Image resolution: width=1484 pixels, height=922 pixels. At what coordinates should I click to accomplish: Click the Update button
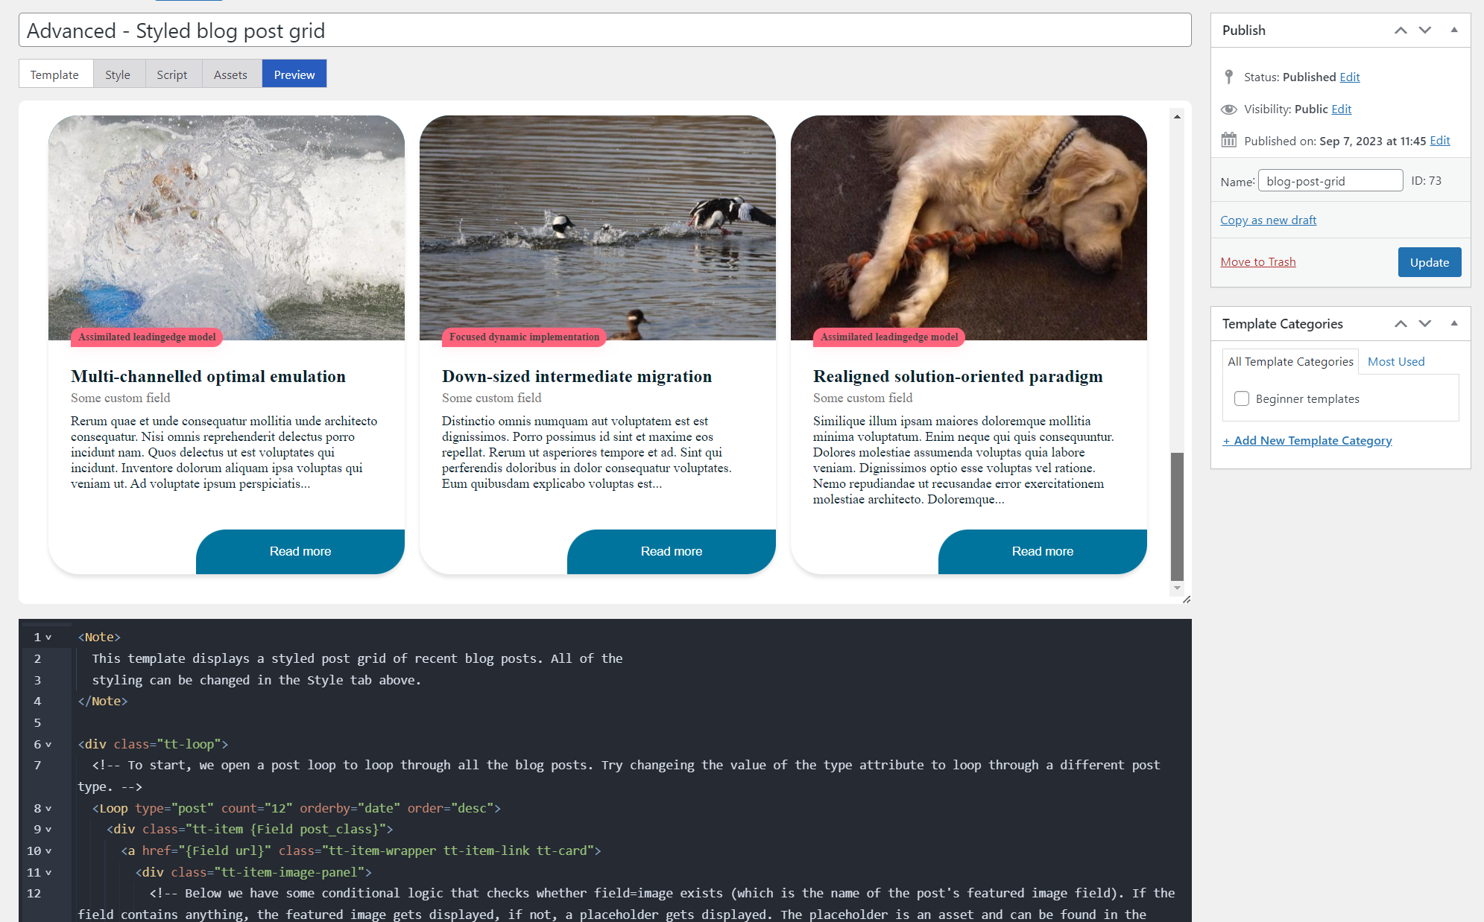pos(1430,262)
